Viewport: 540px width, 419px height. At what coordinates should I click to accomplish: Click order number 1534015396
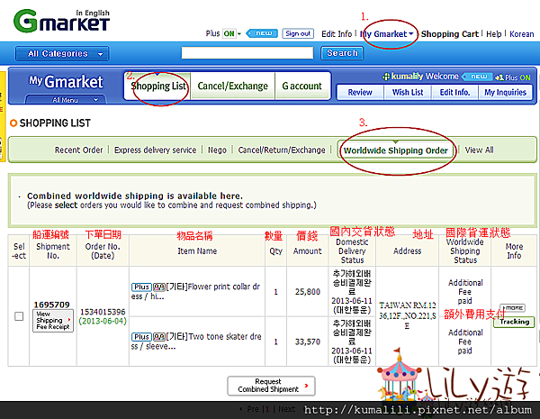click(103, 312)
